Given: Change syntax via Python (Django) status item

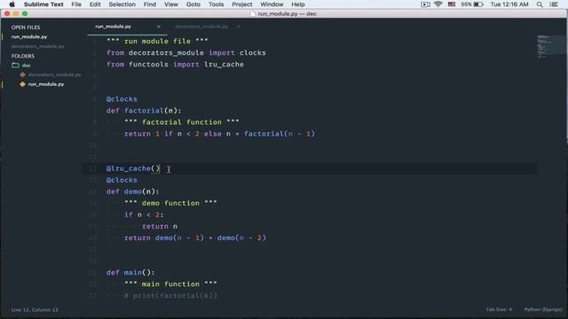Looking at the screenshot, I should pyautogui.click(x=543, y=309).
